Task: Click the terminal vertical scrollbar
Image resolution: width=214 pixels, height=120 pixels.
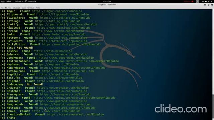Action: (x=213, y=107)
